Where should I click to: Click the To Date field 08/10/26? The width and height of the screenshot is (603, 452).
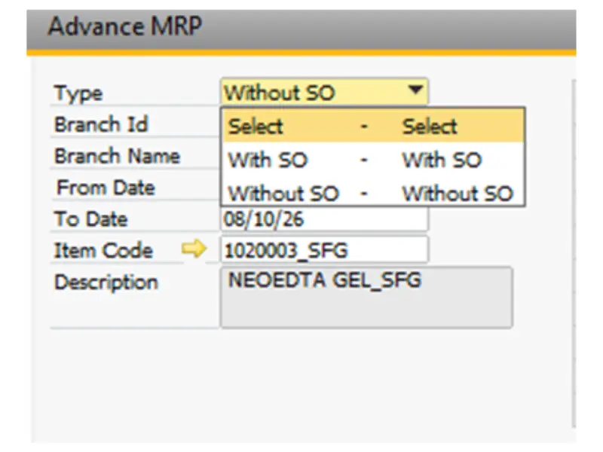(324, 219)
